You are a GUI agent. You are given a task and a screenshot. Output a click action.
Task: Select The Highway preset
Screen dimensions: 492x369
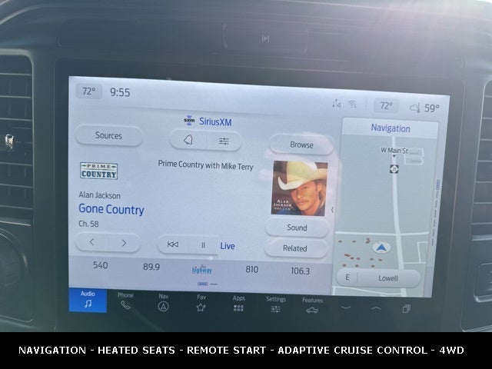202,269
